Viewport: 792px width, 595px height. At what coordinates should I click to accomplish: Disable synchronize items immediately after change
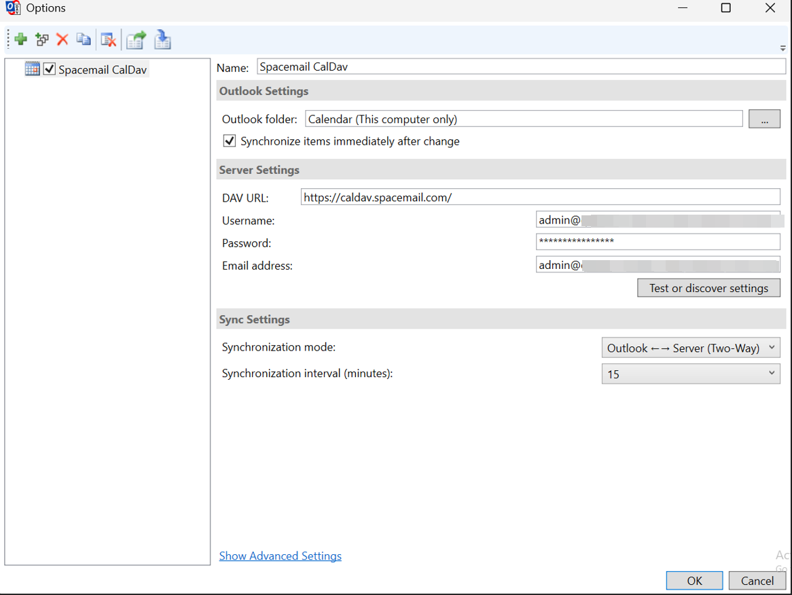[229, 141]
